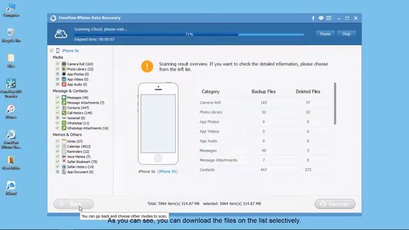Uncheck the Messages (49) checkbox
The width and height of the screenshot is (409, 230).
point(58,97)
